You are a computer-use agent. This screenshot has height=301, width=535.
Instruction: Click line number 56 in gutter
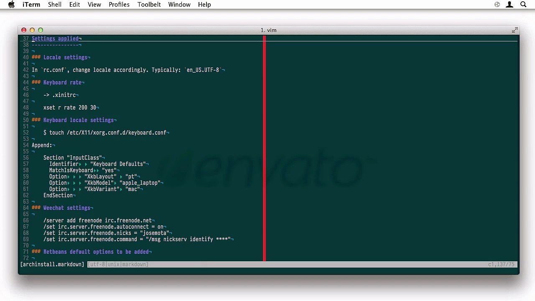[26, 158]
